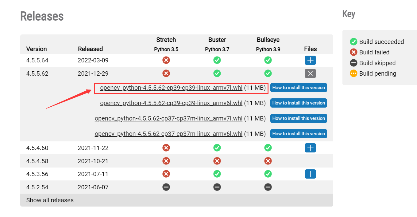Click the Releases heading
The width and height of the screenshot is (417, 217).
pos(42,16)
